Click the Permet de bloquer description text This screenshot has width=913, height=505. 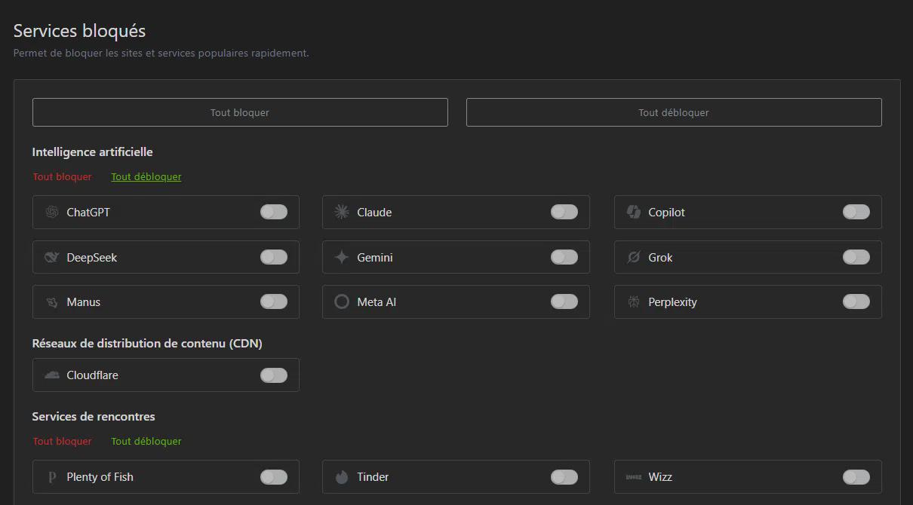click(x=161, y=54)
